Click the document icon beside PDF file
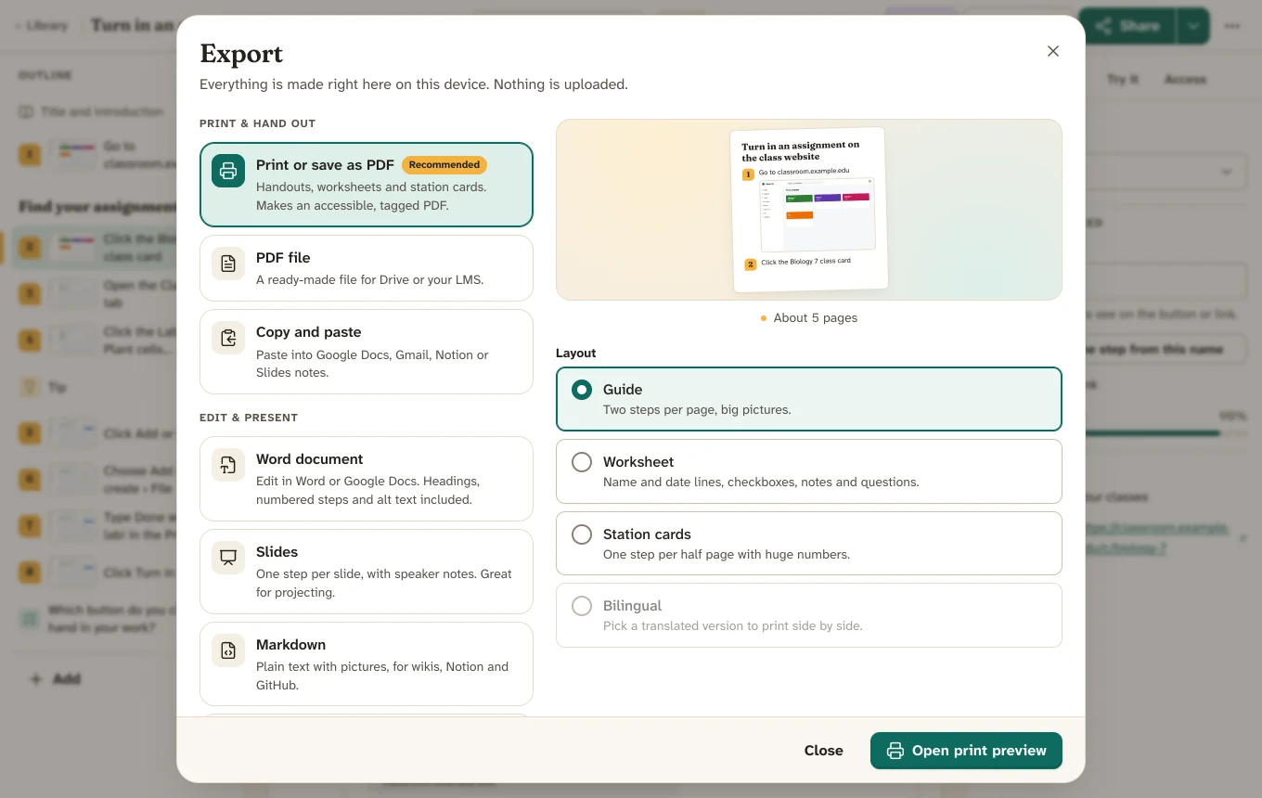Image resolution: width=1262 pixels, height=798 pixels. click(x=228, y=264)
